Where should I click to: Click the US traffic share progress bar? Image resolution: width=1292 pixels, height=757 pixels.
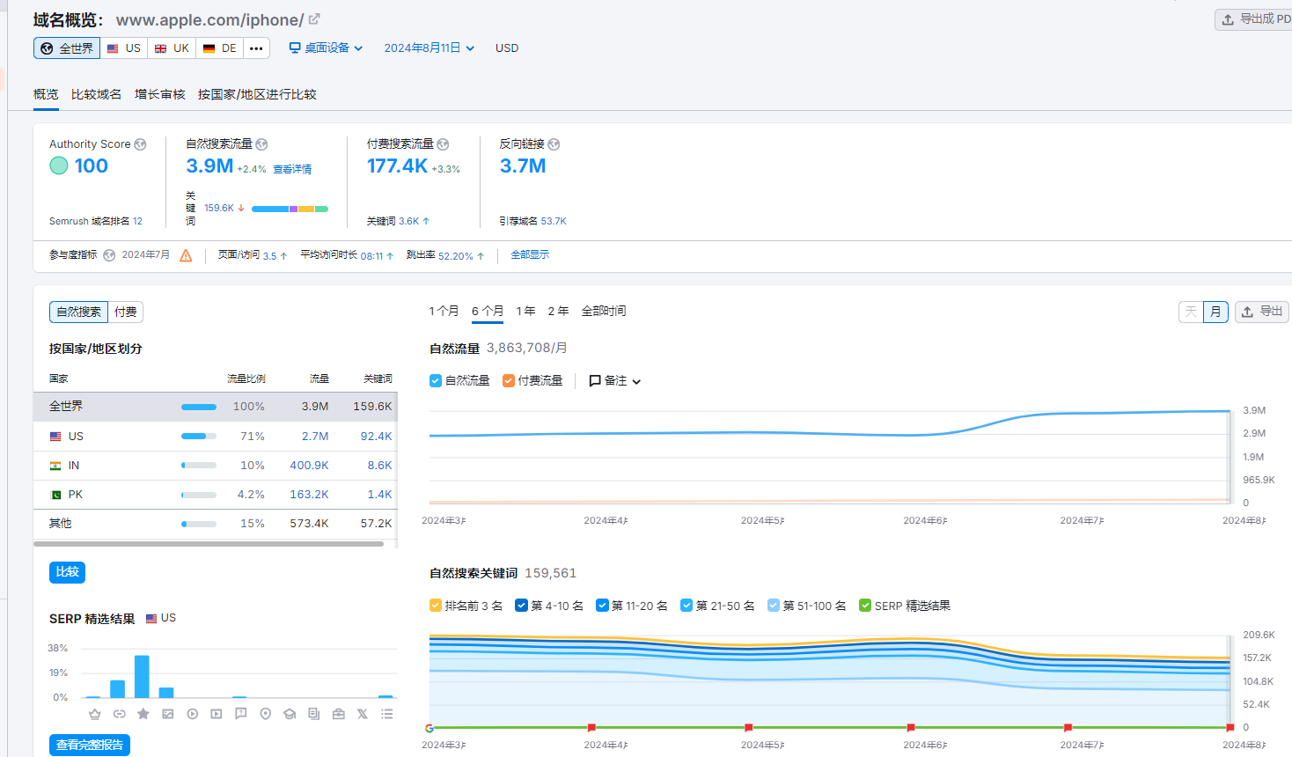tap(199, 437)
